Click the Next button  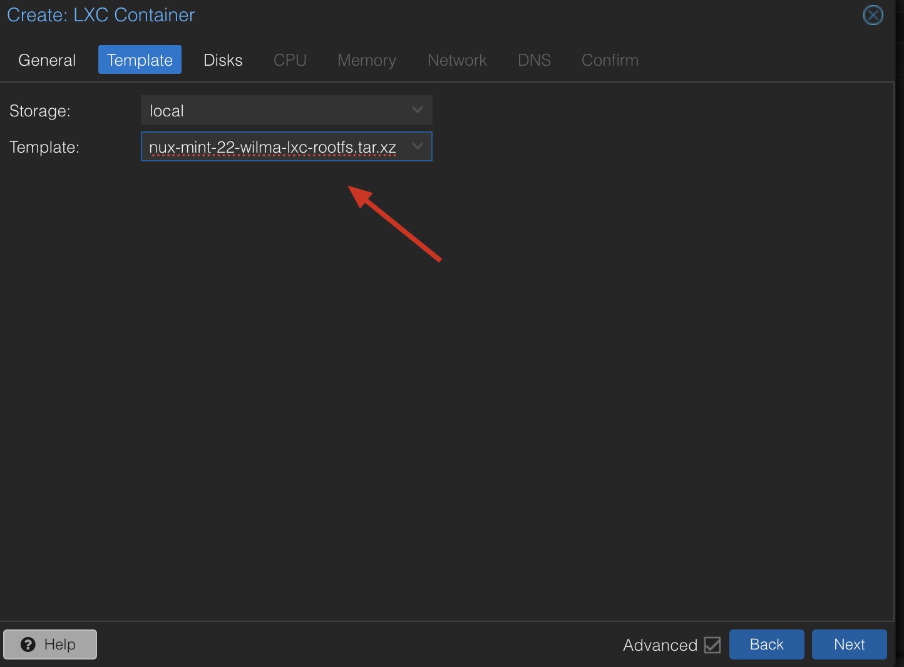(x=850, y=644)
